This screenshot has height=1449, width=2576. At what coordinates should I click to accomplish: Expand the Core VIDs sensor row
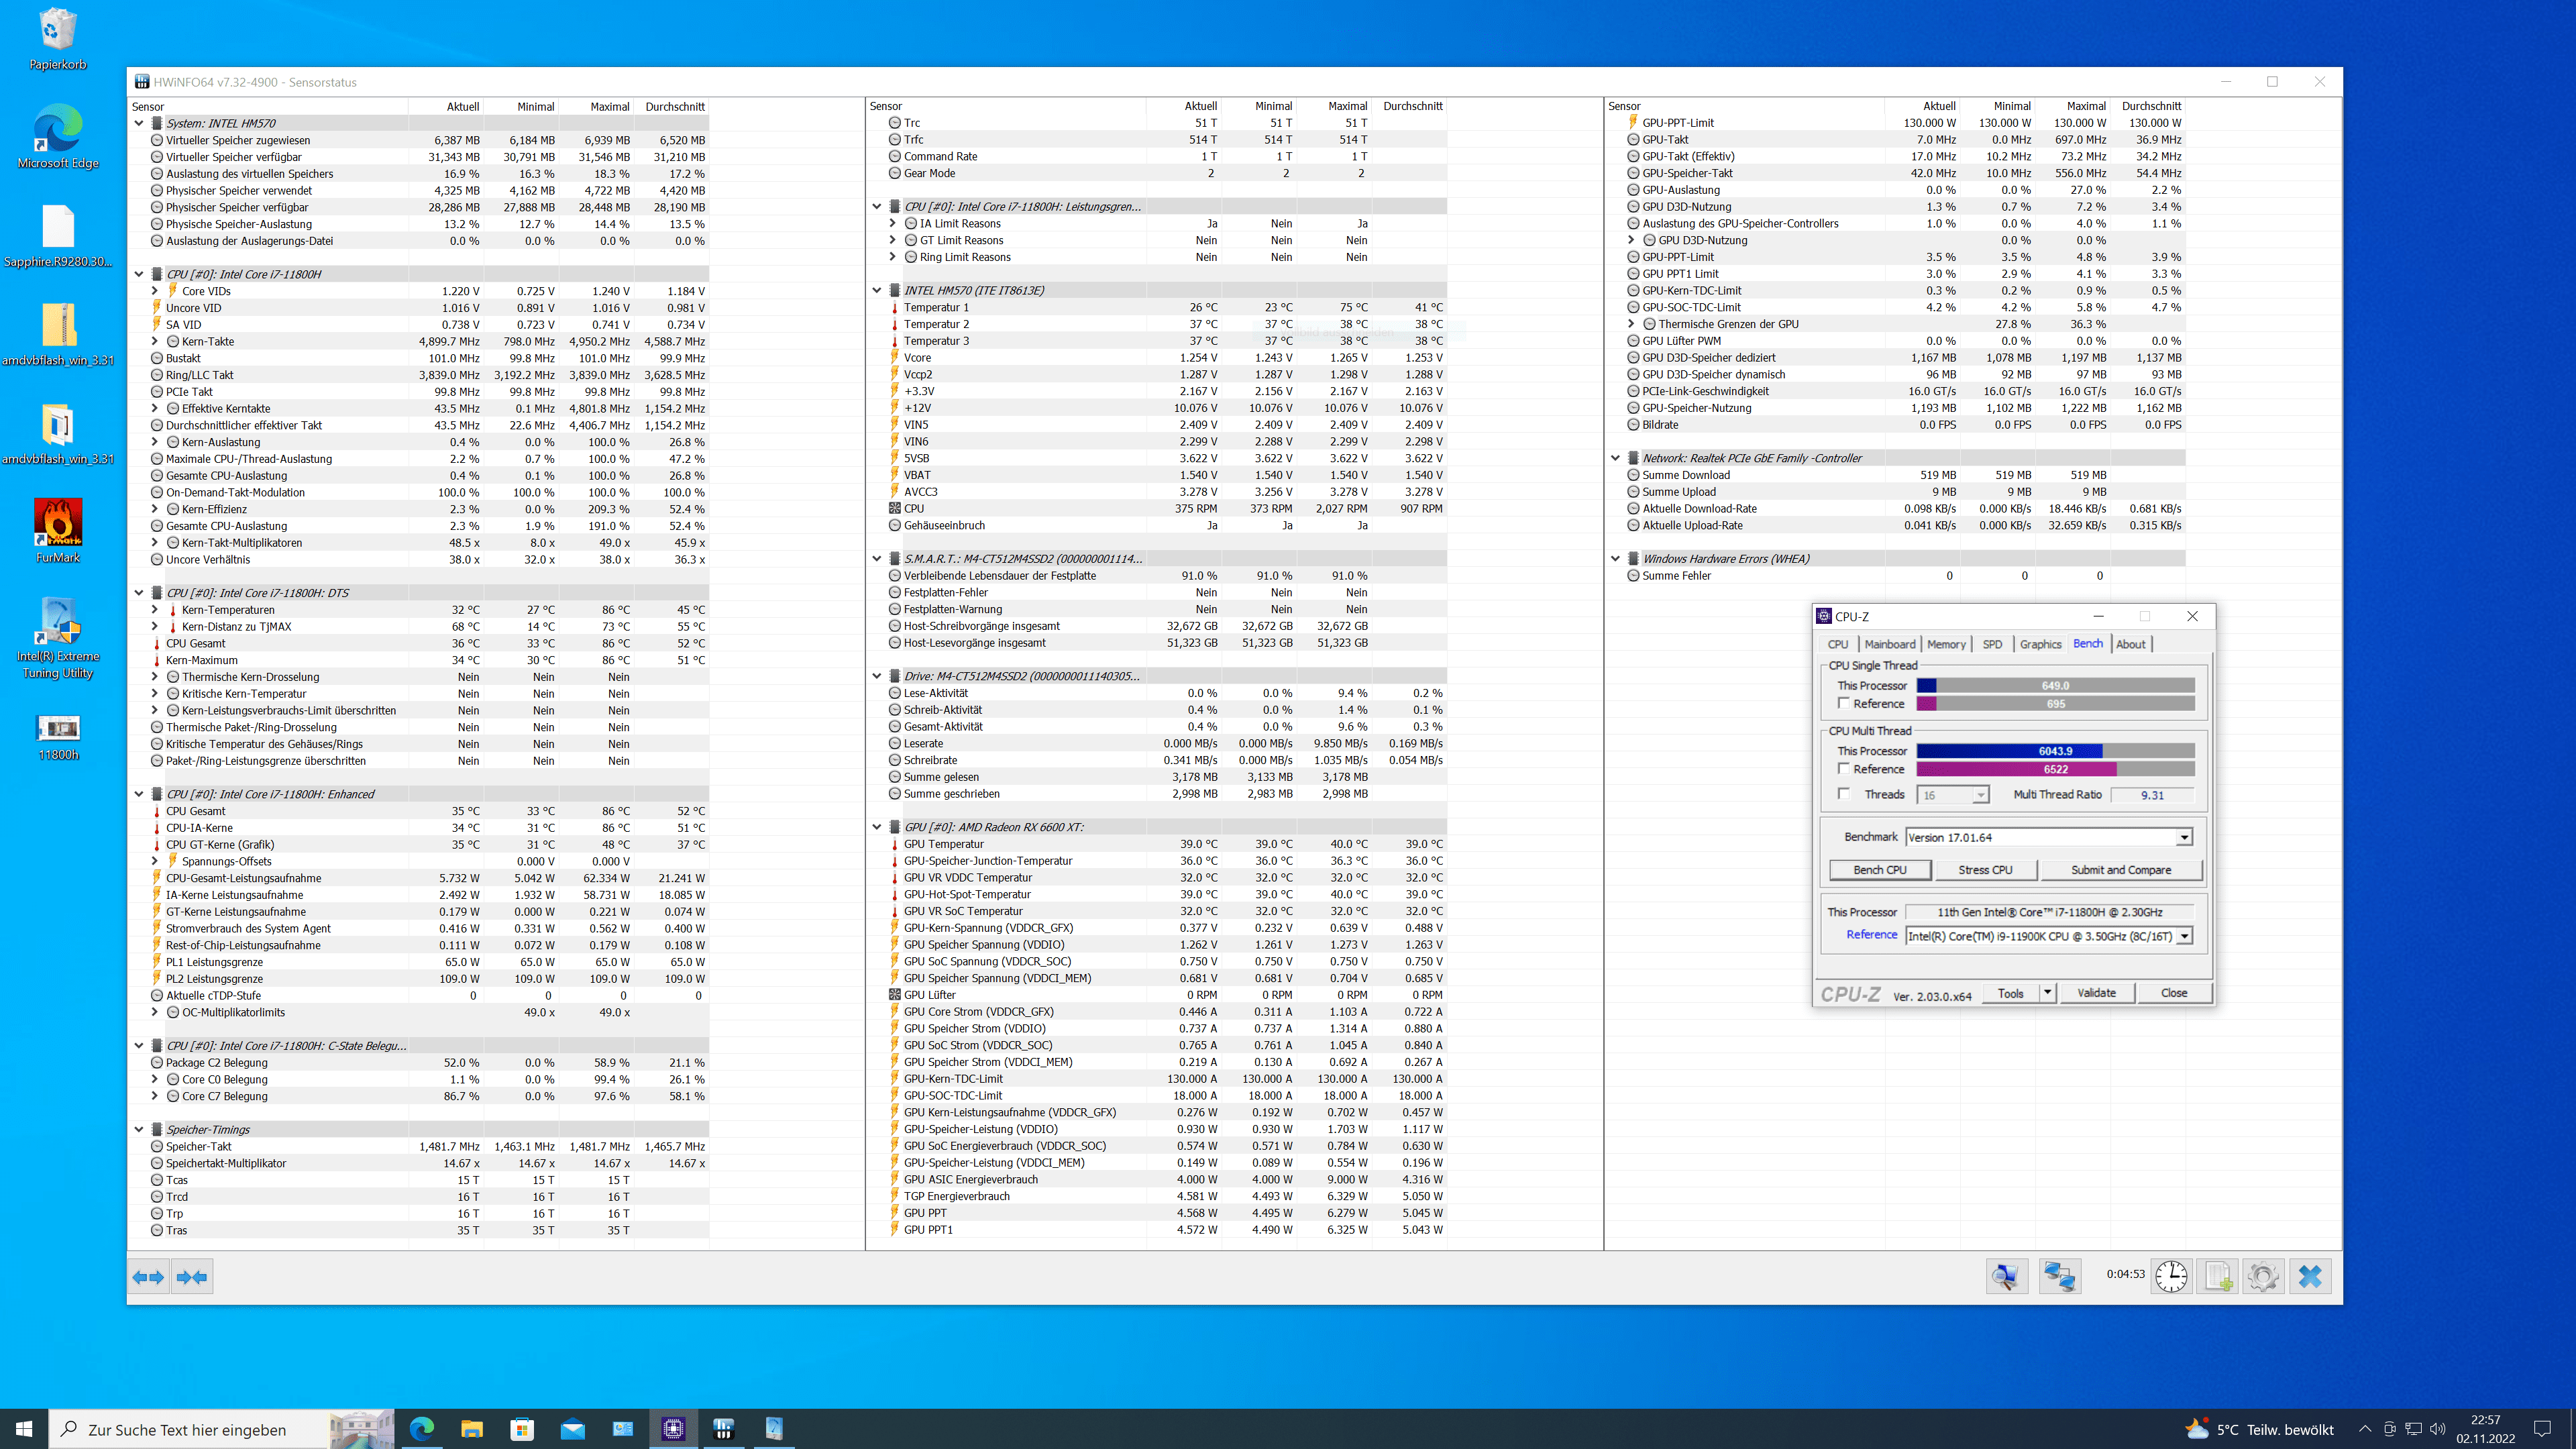(155, 291)
